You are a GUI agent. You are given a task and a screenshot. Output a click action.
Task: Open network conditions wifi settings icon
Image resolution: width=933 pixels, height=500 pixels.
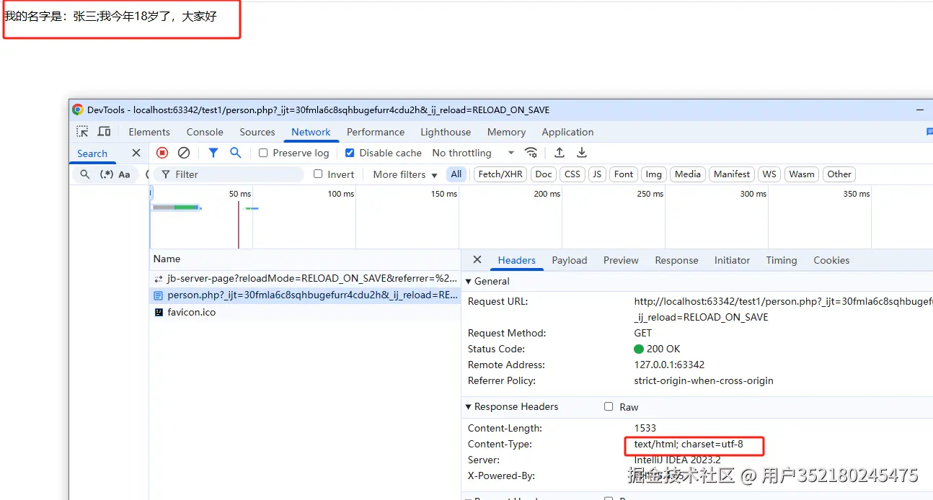point(531,153)
